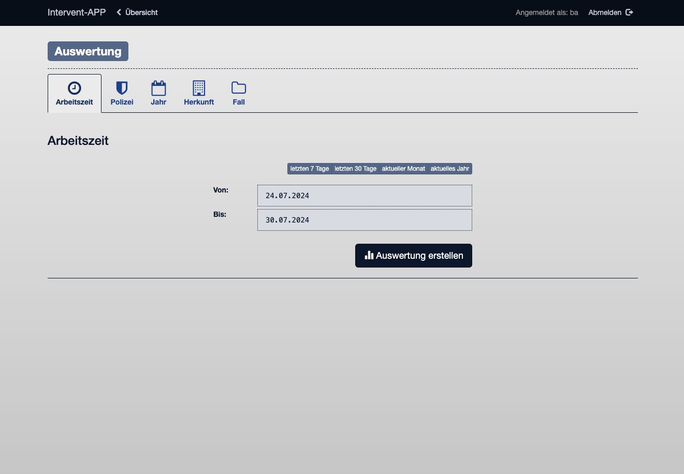
Task: Click the Auswertung page heading badge
Action: 88,51
